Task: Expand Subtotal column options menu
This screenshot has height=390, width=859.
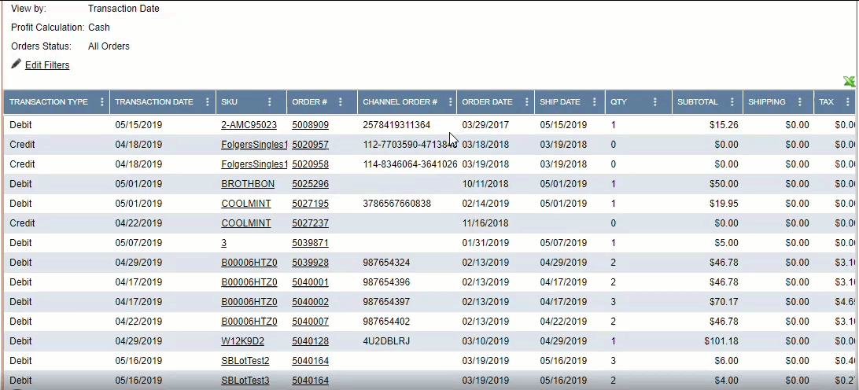Action: coord(732,102)
